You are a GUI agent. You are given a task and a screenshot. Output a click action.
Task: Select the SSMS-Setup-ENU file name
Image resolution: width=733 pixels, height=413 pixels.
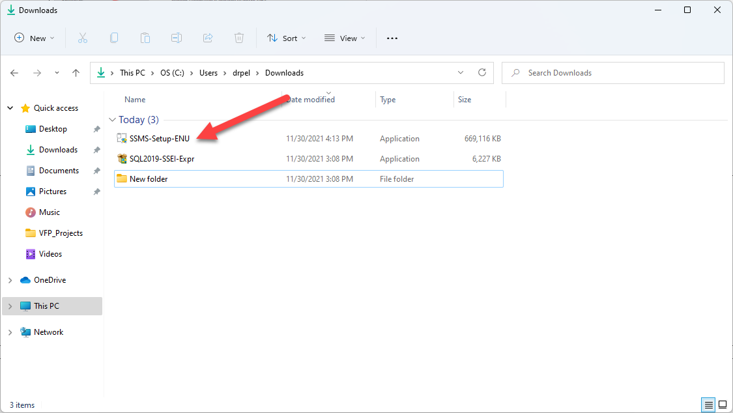(x=160, y=139)
